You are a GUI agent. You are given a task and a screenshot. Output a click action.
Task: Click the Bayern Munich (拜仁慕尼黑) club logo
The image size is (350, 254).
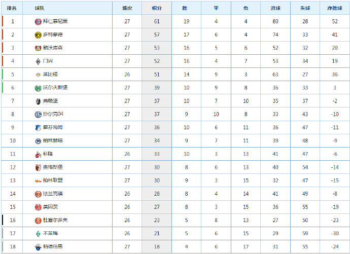(x=38, y=21)
